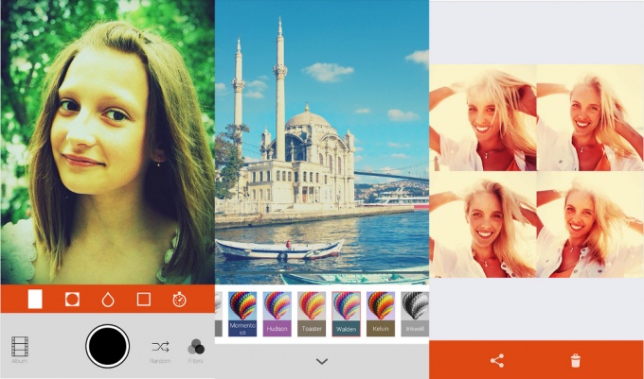644x379 pixels.
Task: Apply the Inkwell grayscale filter
Action: coord(415,314)
